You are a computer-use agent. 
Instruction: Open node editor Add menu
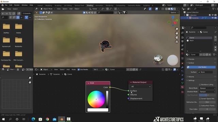tap(68, 69)
